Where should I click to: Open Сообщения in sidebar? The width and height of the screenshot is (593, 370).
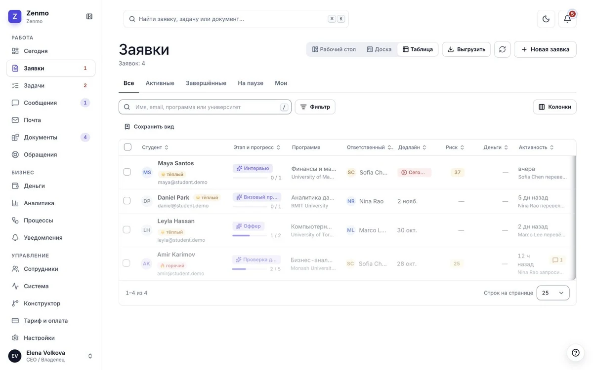point(51,103)
